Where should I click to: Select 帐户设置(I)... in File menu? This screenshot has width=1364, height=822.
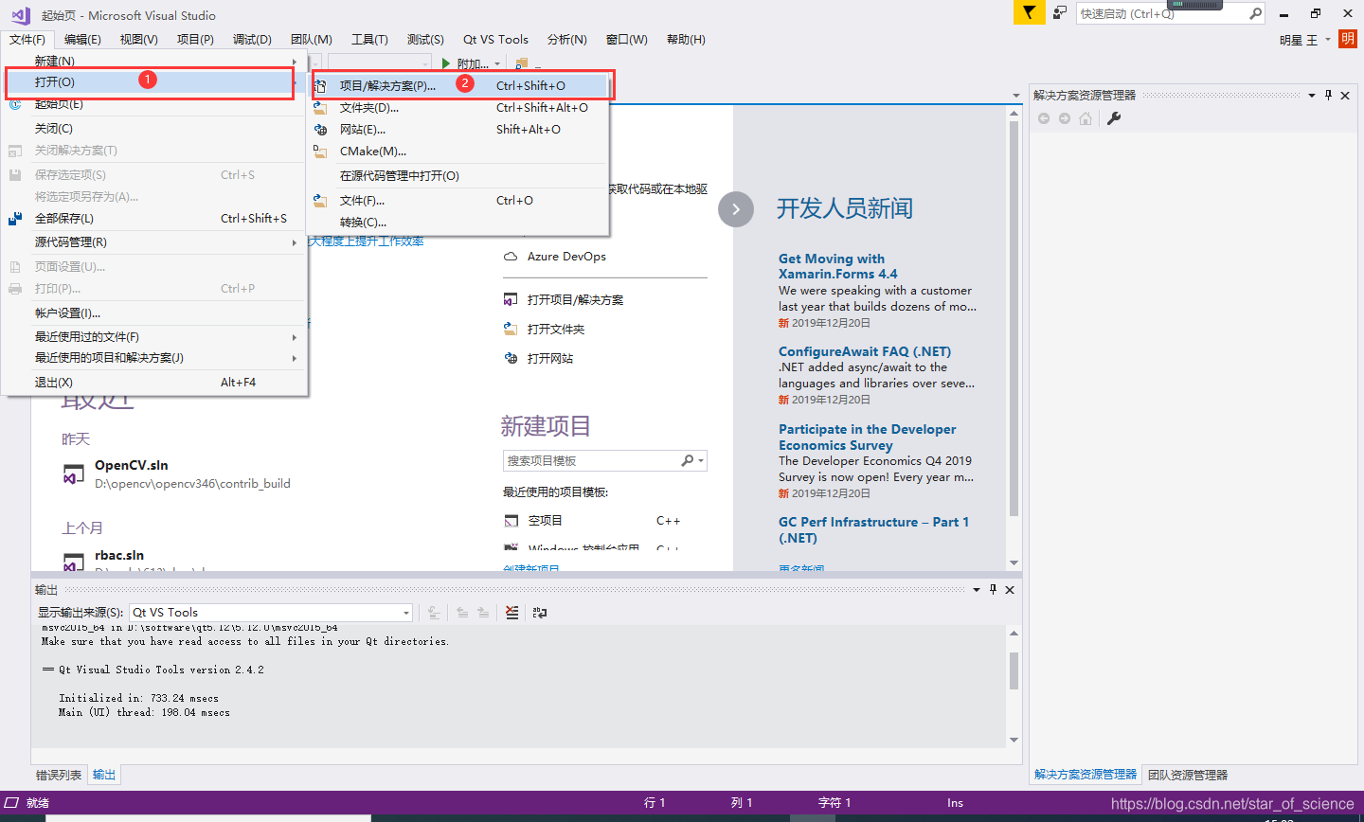point(153,313)
